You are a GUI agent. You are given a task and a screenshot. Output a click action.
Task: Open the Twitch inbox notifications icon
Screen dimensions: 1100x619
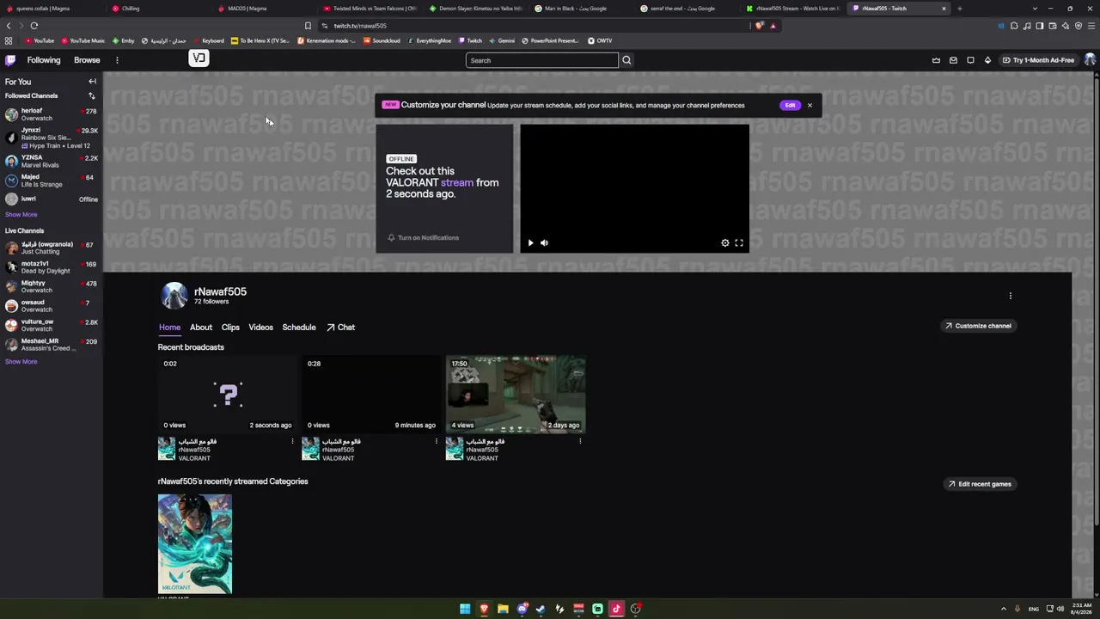pos(953,60)
